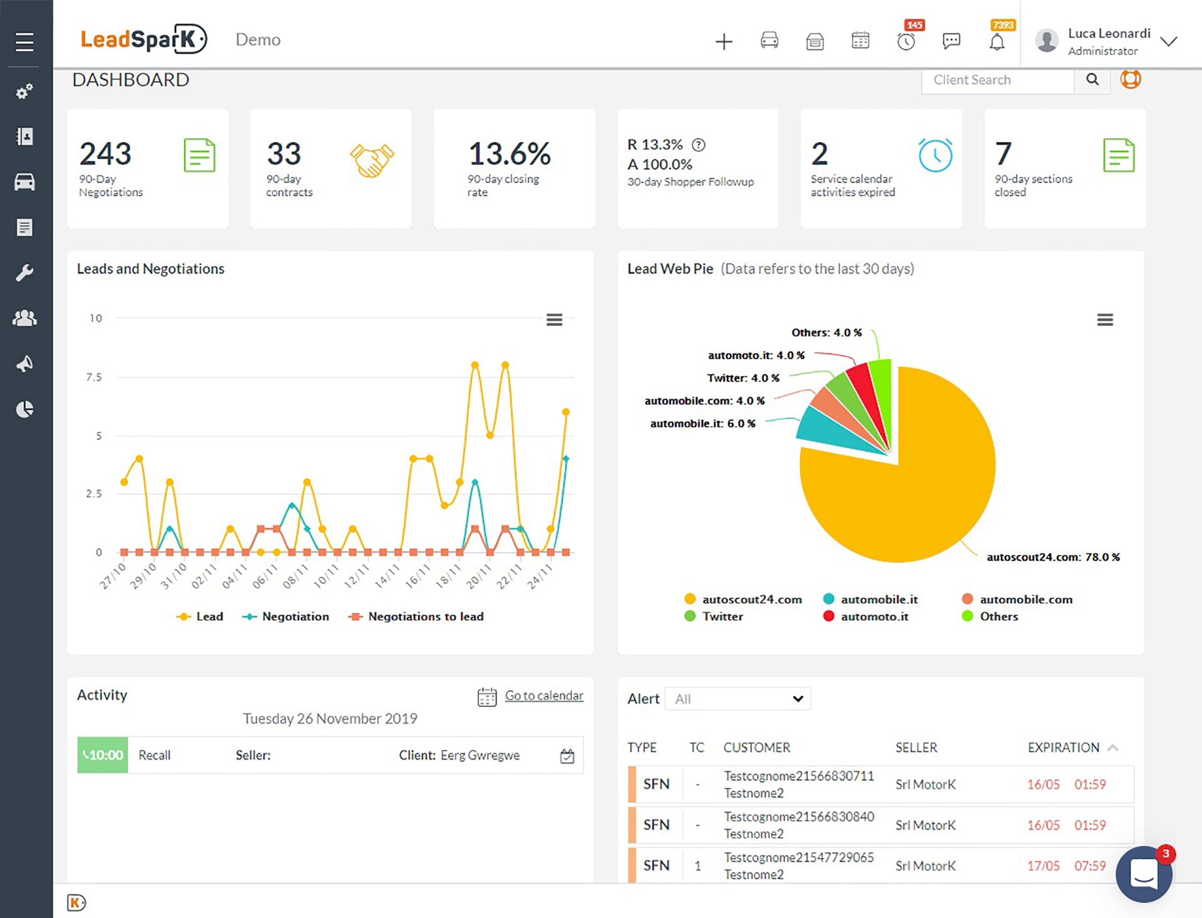This screenshot has height=918, width=1202.
Task: Toggle automobile.it in pie legend
Action: point(870,599)
